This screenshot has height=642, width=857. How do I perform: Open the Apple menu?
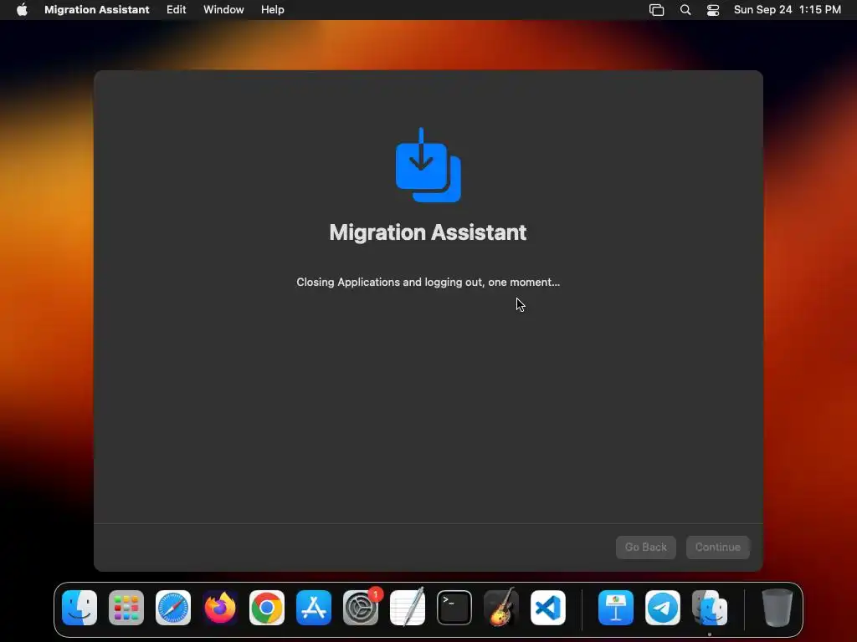point(22,9)
